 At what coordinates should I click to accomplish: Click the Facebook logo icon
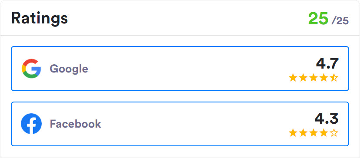pos(31,124)
